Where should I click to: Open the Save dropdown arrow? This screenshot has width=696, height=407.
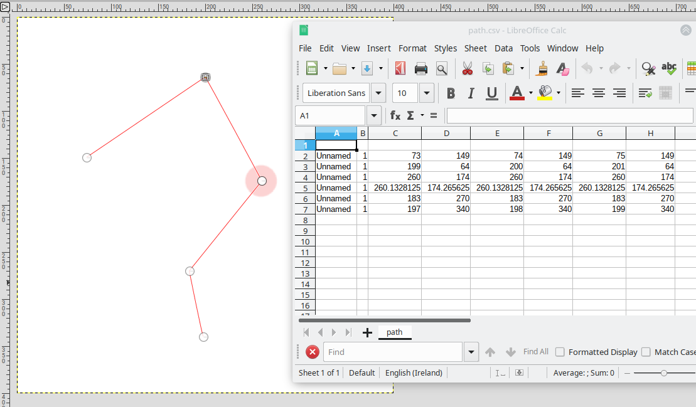381,68
